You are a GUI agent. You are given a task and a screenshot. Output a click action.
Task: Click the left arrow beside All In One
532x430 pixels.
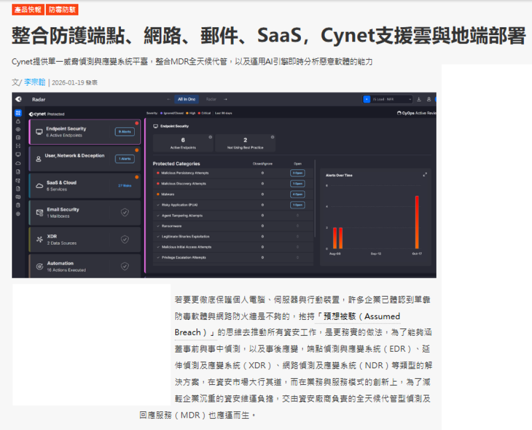click(169, 100)
